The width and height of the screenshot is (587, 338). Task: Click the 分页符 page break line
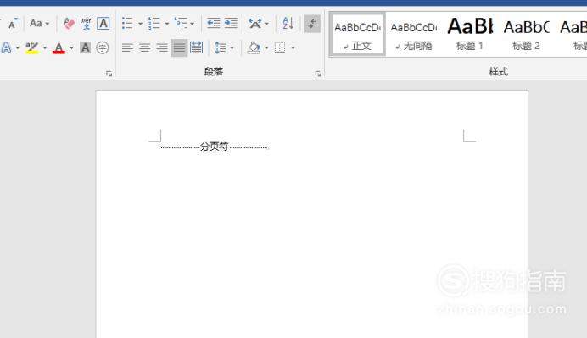coord(215,147)
